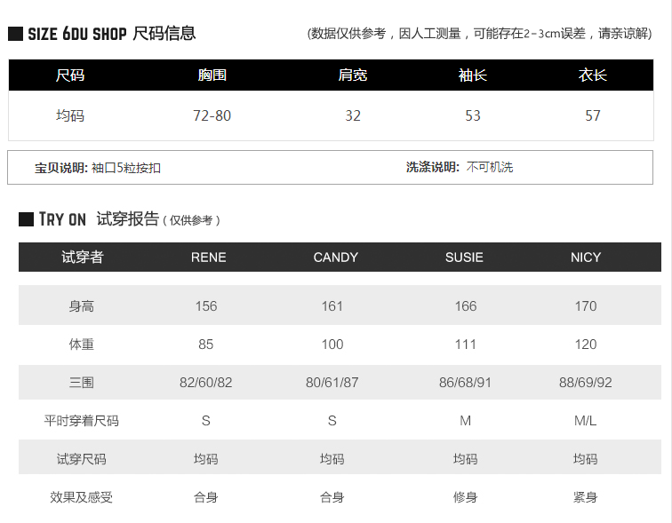Select the 胸围 column header
672x523 pixels.
(x=212, y=75)
